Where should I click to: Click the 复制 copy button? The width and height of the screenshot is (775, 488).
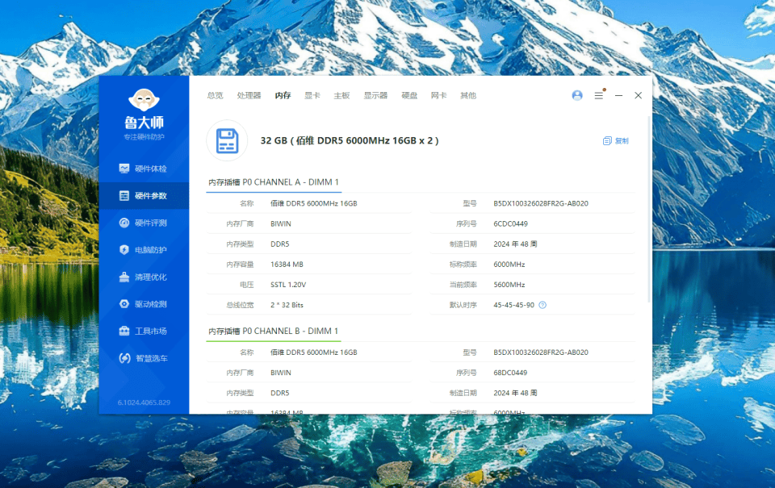coord(616,141)
